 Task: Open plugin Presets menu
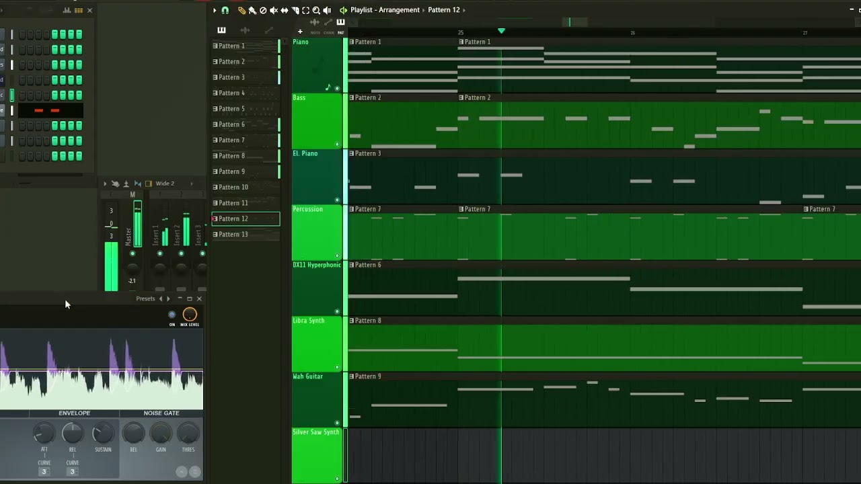(145, 298)
